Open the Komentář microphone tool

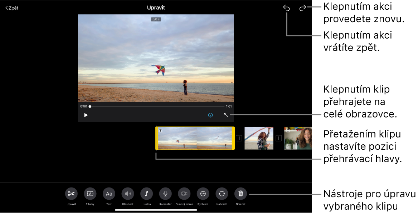[165, 194]
